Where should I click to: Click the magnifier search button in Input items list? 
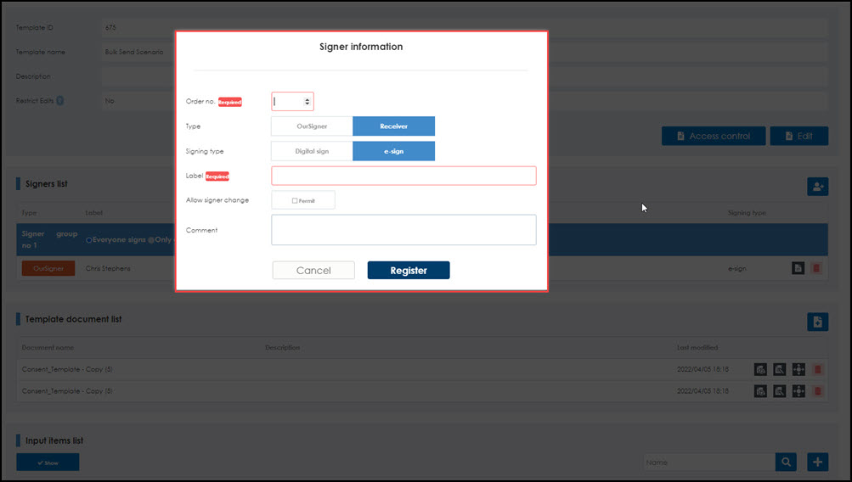[786, 462]
